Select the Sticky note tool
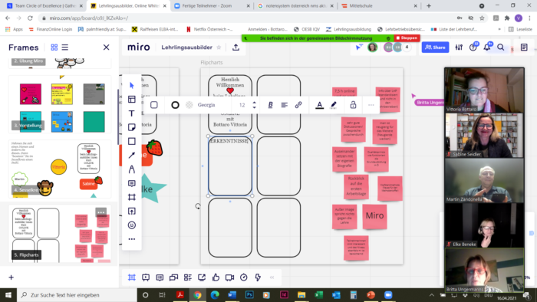 [131, 127]
